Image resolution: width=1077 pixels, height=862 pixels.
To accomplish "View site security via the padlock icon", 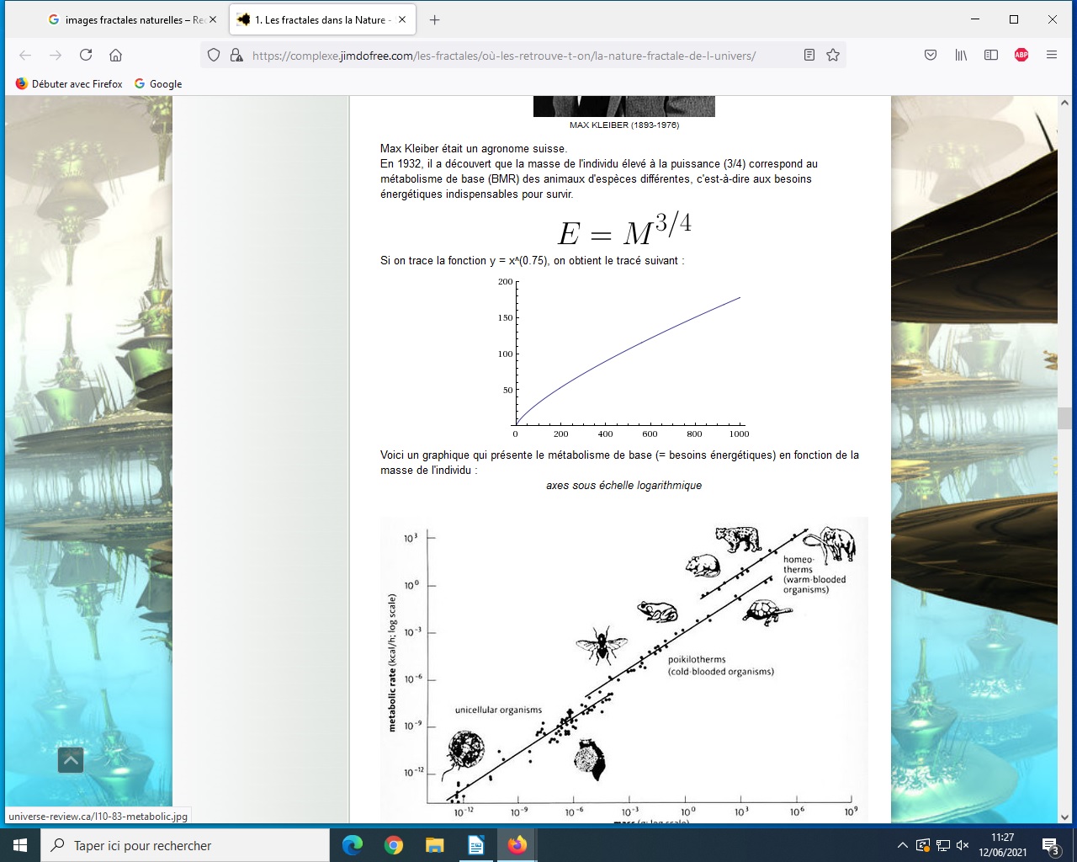I will click(236, 56).
